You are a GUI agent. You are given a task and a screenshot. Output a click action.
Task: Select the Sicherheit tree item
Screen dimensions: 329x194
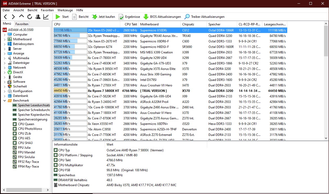17,86
